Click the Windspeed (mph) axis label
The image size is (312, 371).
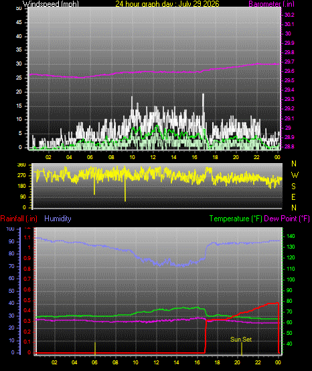51,3
